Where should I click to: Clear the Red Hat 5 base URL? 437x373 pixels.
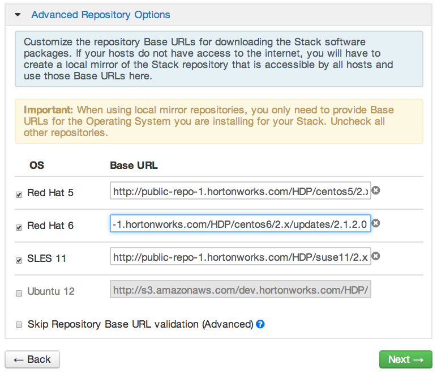[375, 191]
